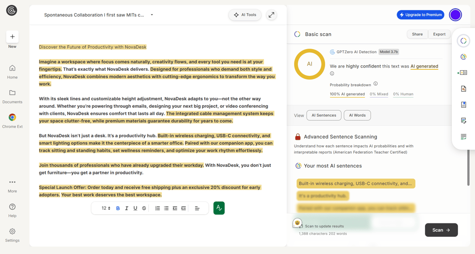Select the 100% AI generated breakdown
This screenshot has height=254, width=475.
347,94
